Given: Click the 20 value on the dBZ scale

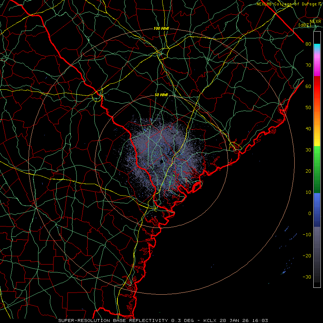Looking at the screenshot, I should (308, 171).
